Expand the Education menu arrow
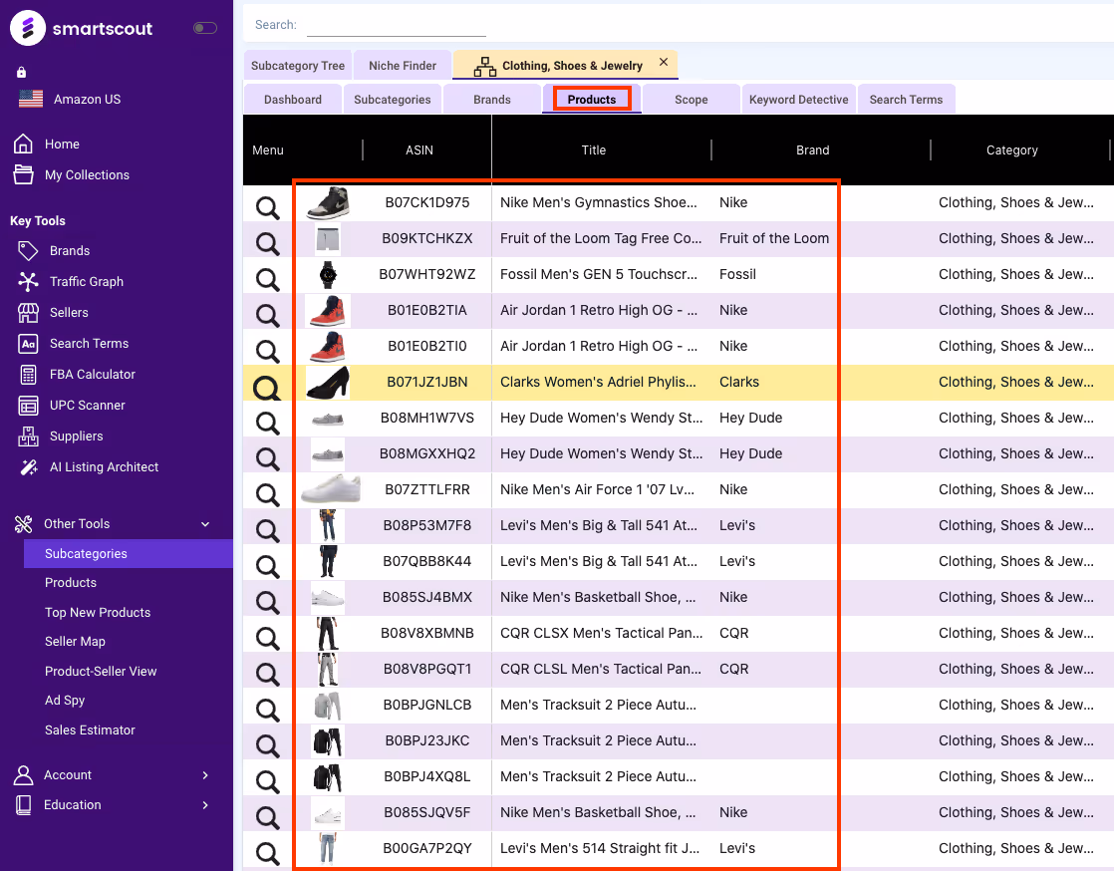1114x871 pixels. (x=205, y=805)
